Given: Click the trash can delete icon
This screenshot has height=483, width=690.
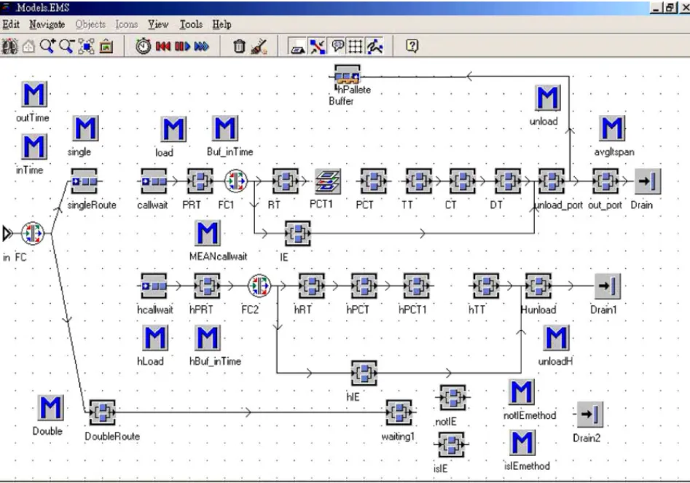Looking at the screenshot, I should coord(239,46).
